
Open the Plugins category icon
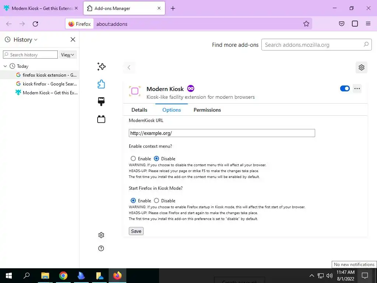pos(101,119)
